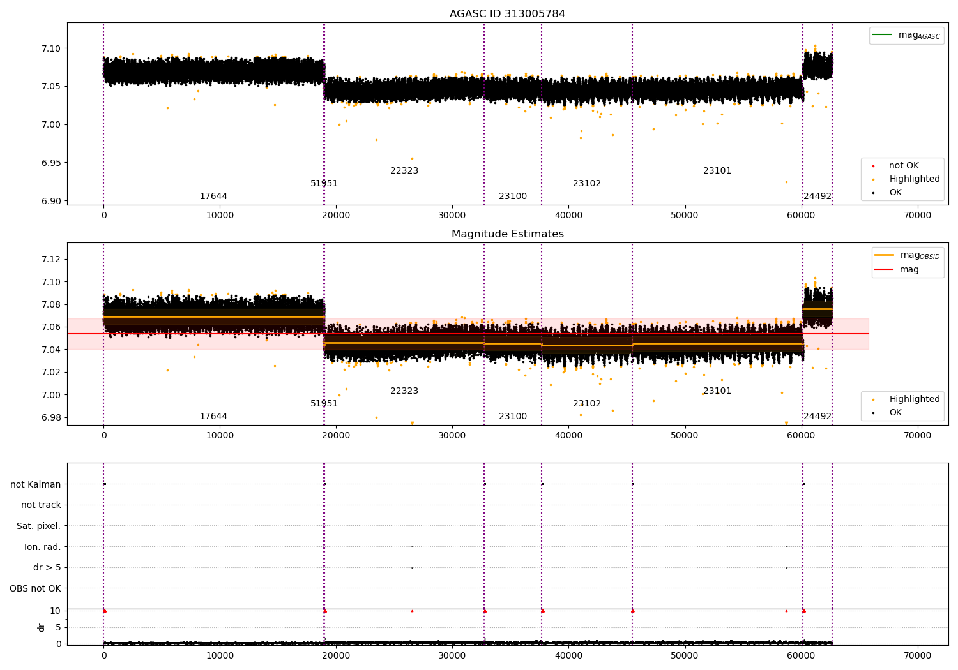Click obsid label 17644 in top panel
958x670 pixels.
(x=213, y=197)
